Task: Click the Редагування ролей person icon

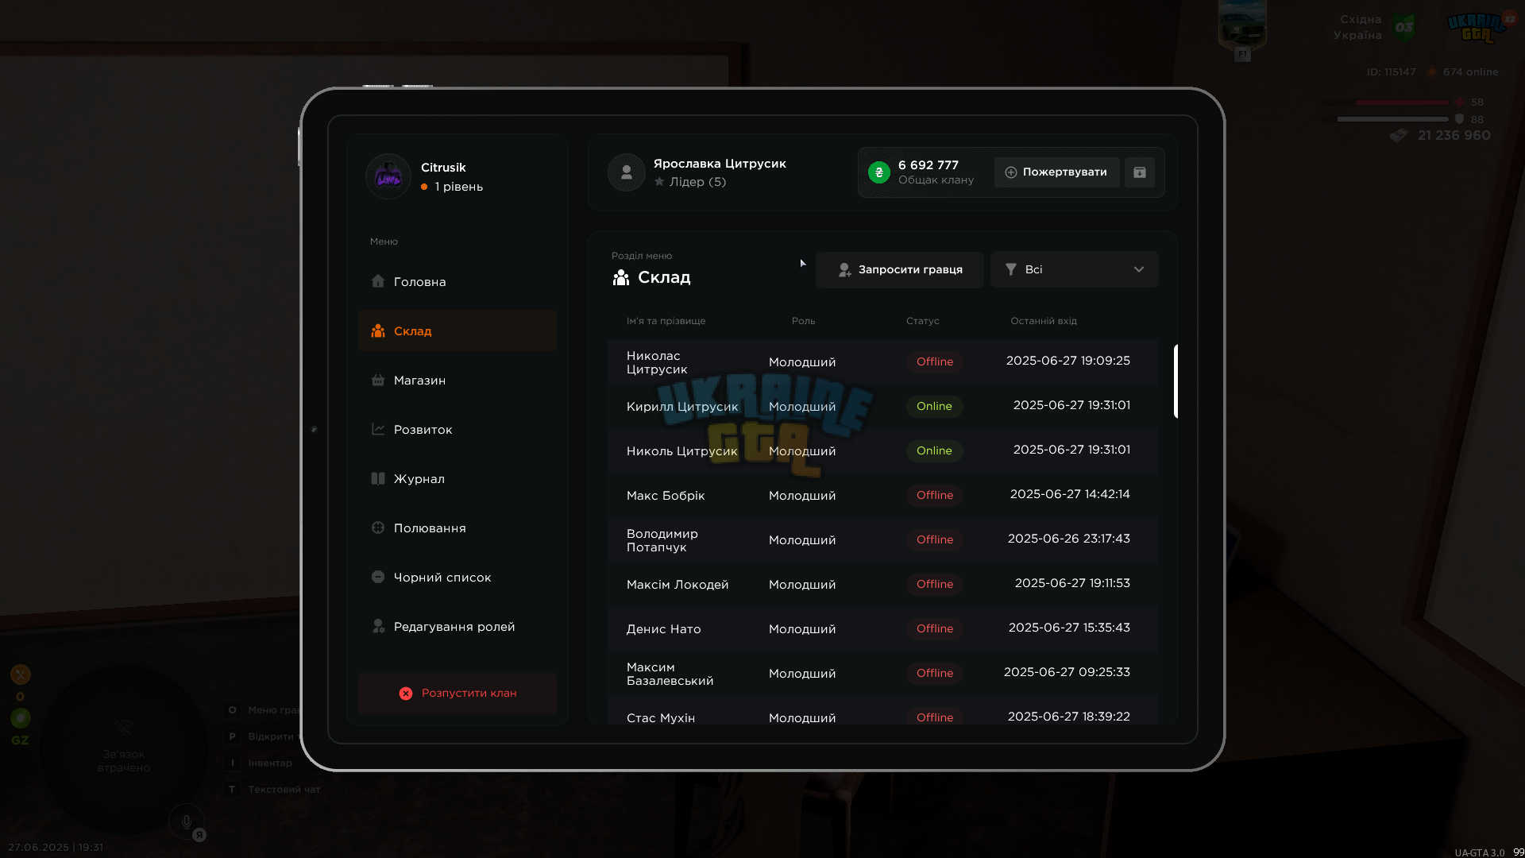Action: pos(378,626)
